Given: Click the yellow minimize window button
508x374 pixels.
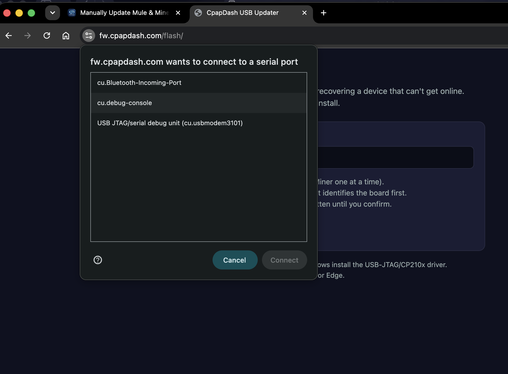Looking at the screenshot, I should [x=19, y=13].
